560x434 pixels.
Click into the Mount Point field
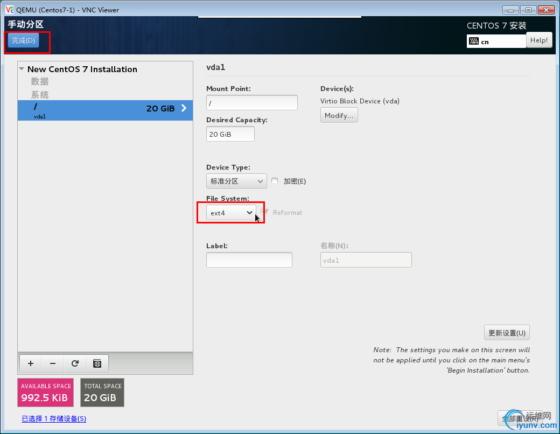click(252, 102)
